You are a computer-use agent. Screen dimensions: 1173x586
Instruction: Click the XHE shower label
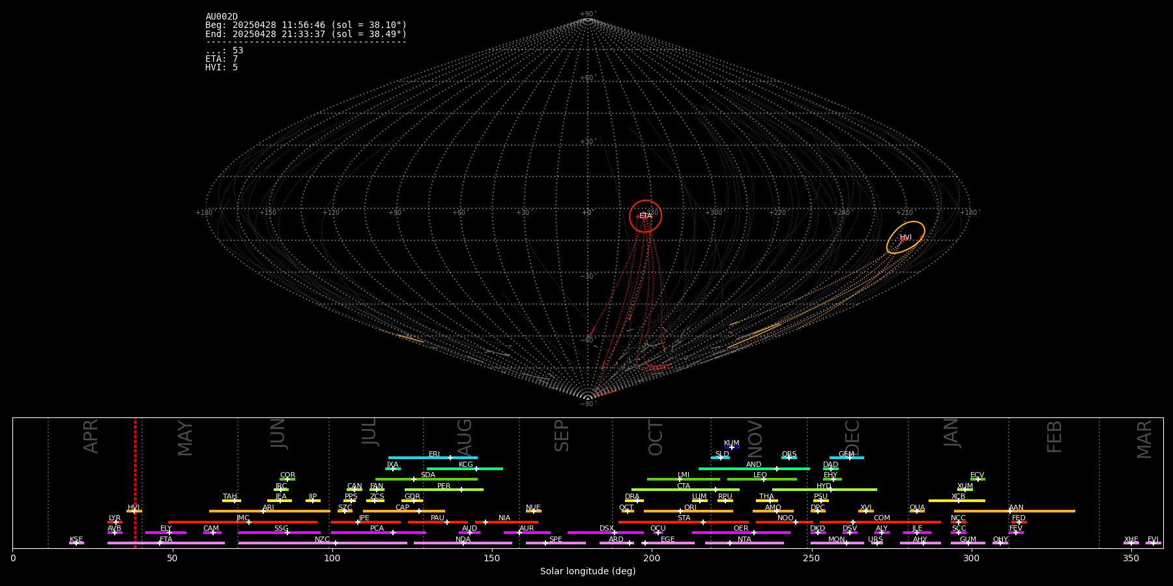[x=1131, y=540]
